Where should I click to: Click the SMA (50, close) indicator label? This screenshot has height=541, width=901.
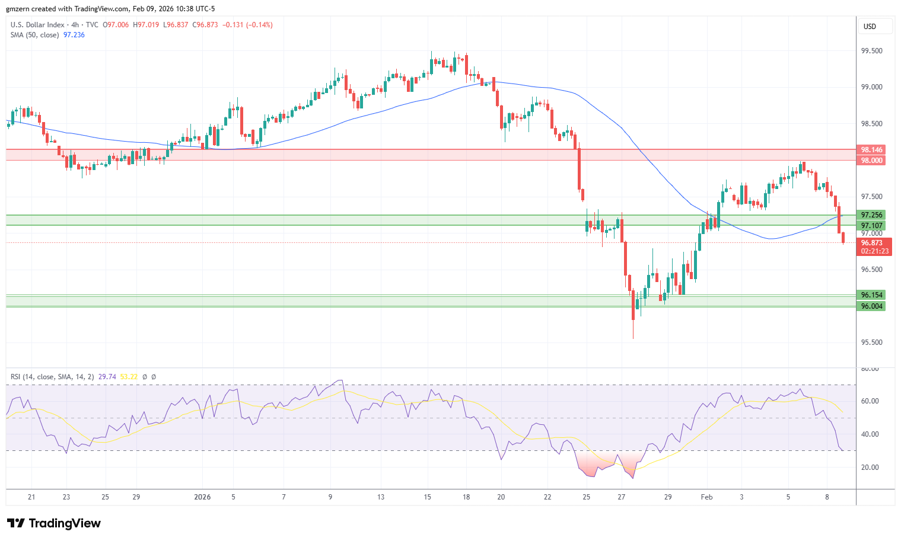(34, 35)
